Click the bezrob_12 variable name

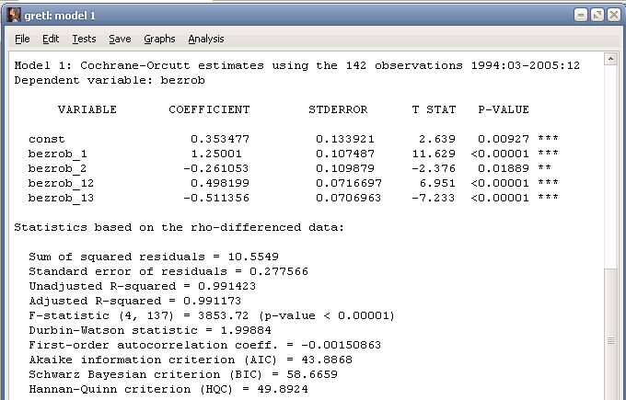61,184
